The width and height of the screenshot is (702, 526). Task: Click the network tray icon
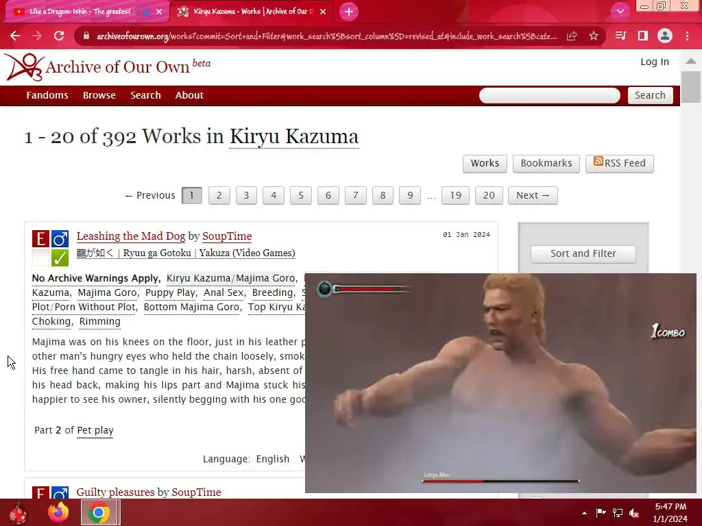pos(618,513)
